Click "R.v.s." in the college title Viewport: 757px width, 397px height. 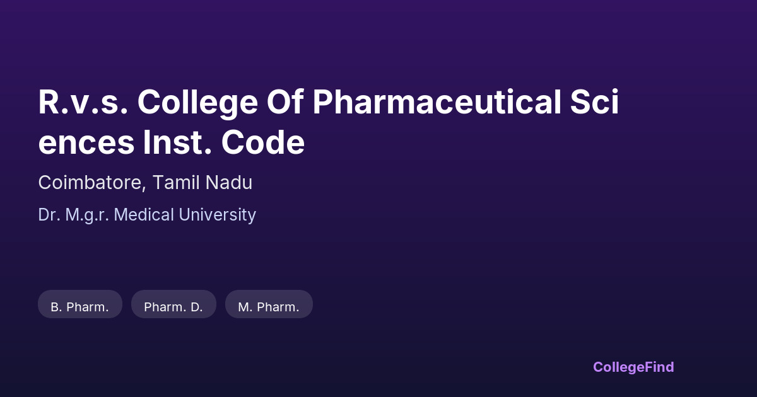coord(83,102)
